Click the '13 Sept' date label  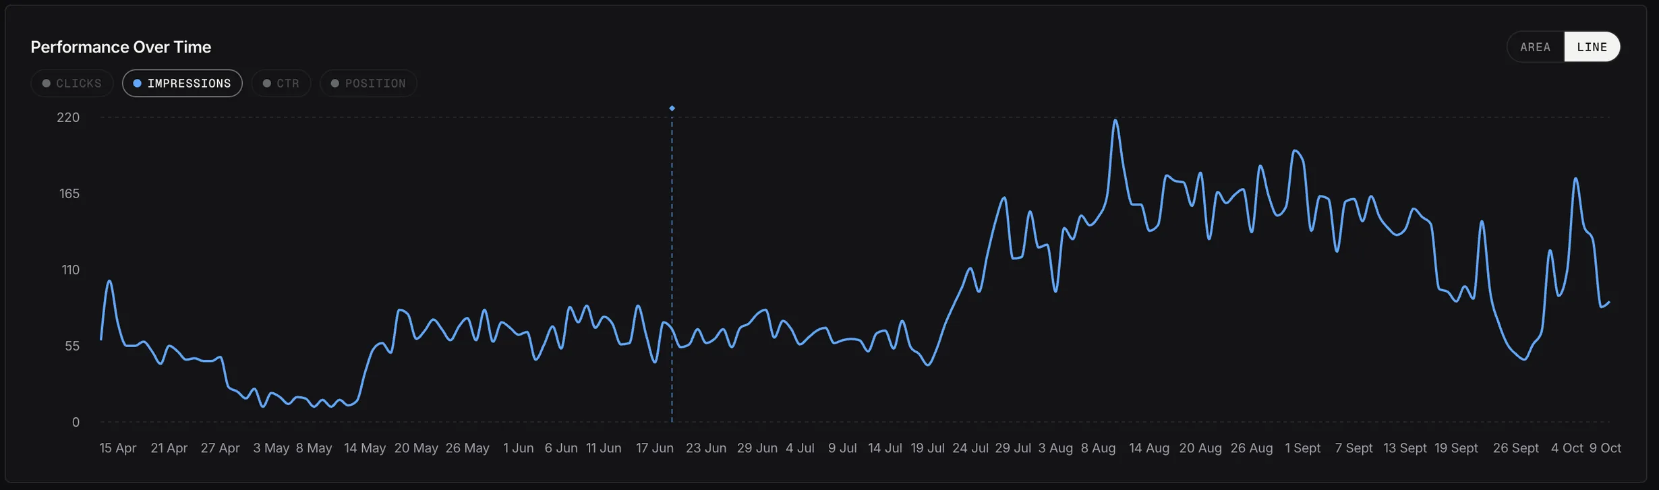pos(1405,448)
